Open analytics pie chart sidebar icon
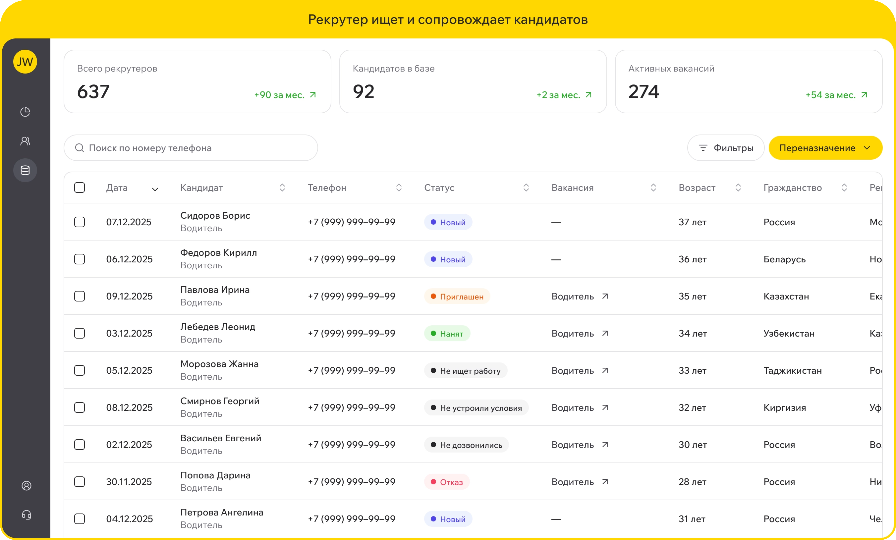 25,112
